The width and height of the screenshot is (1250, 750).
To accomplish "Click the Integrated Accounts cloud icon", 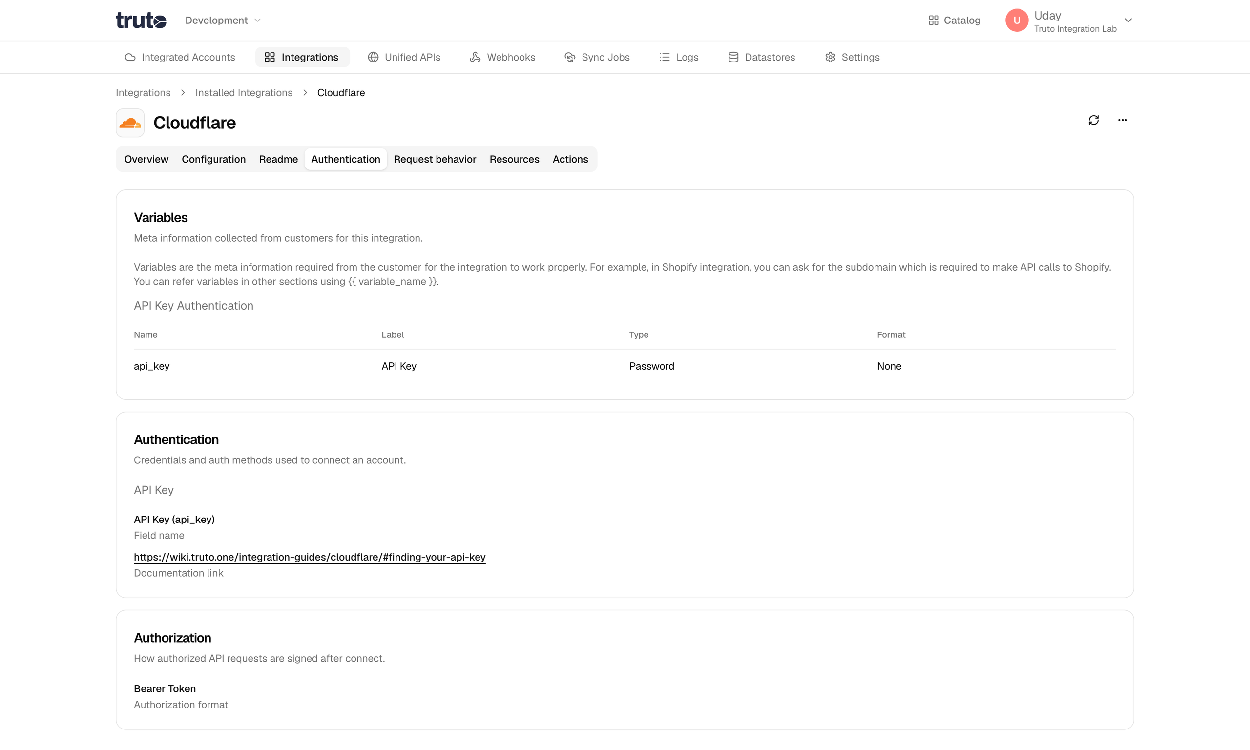I will (x=130, y=57).
